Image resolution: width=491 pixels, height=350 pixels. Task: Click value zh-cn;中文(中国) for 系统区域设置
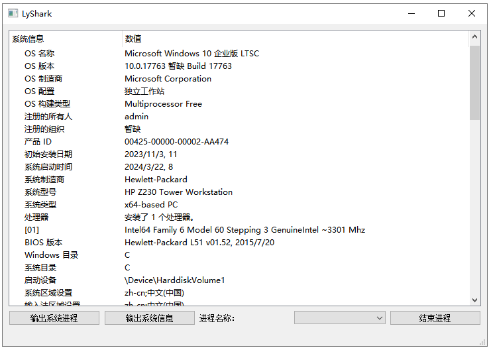pos(154,293)
